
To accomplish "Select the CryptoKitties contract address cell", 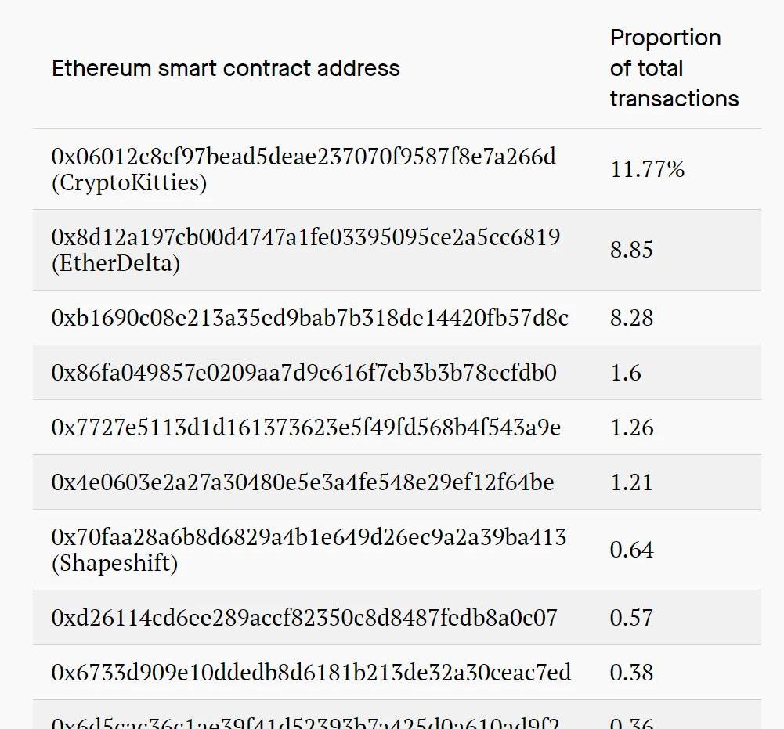I will pyautogui.click(x=304, y=169).
